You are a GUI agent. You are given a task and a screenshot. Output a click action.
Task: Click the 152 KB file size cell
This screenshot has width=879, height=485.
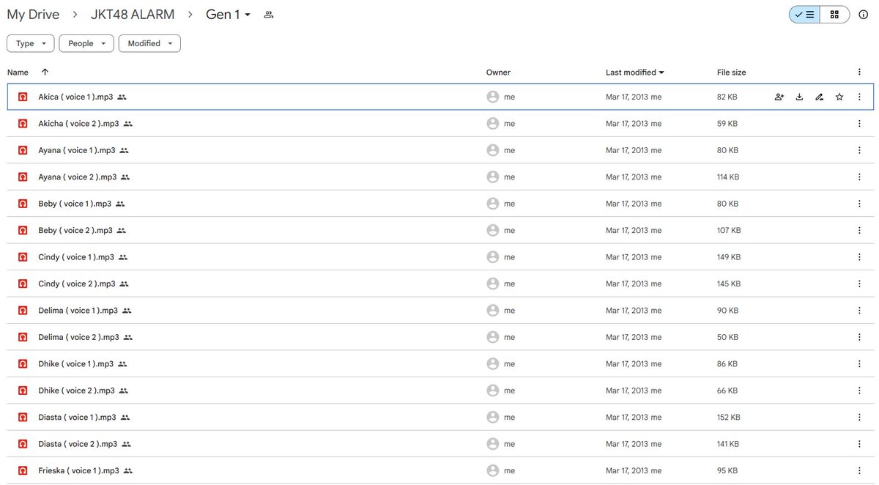click(x=729, y=418)
